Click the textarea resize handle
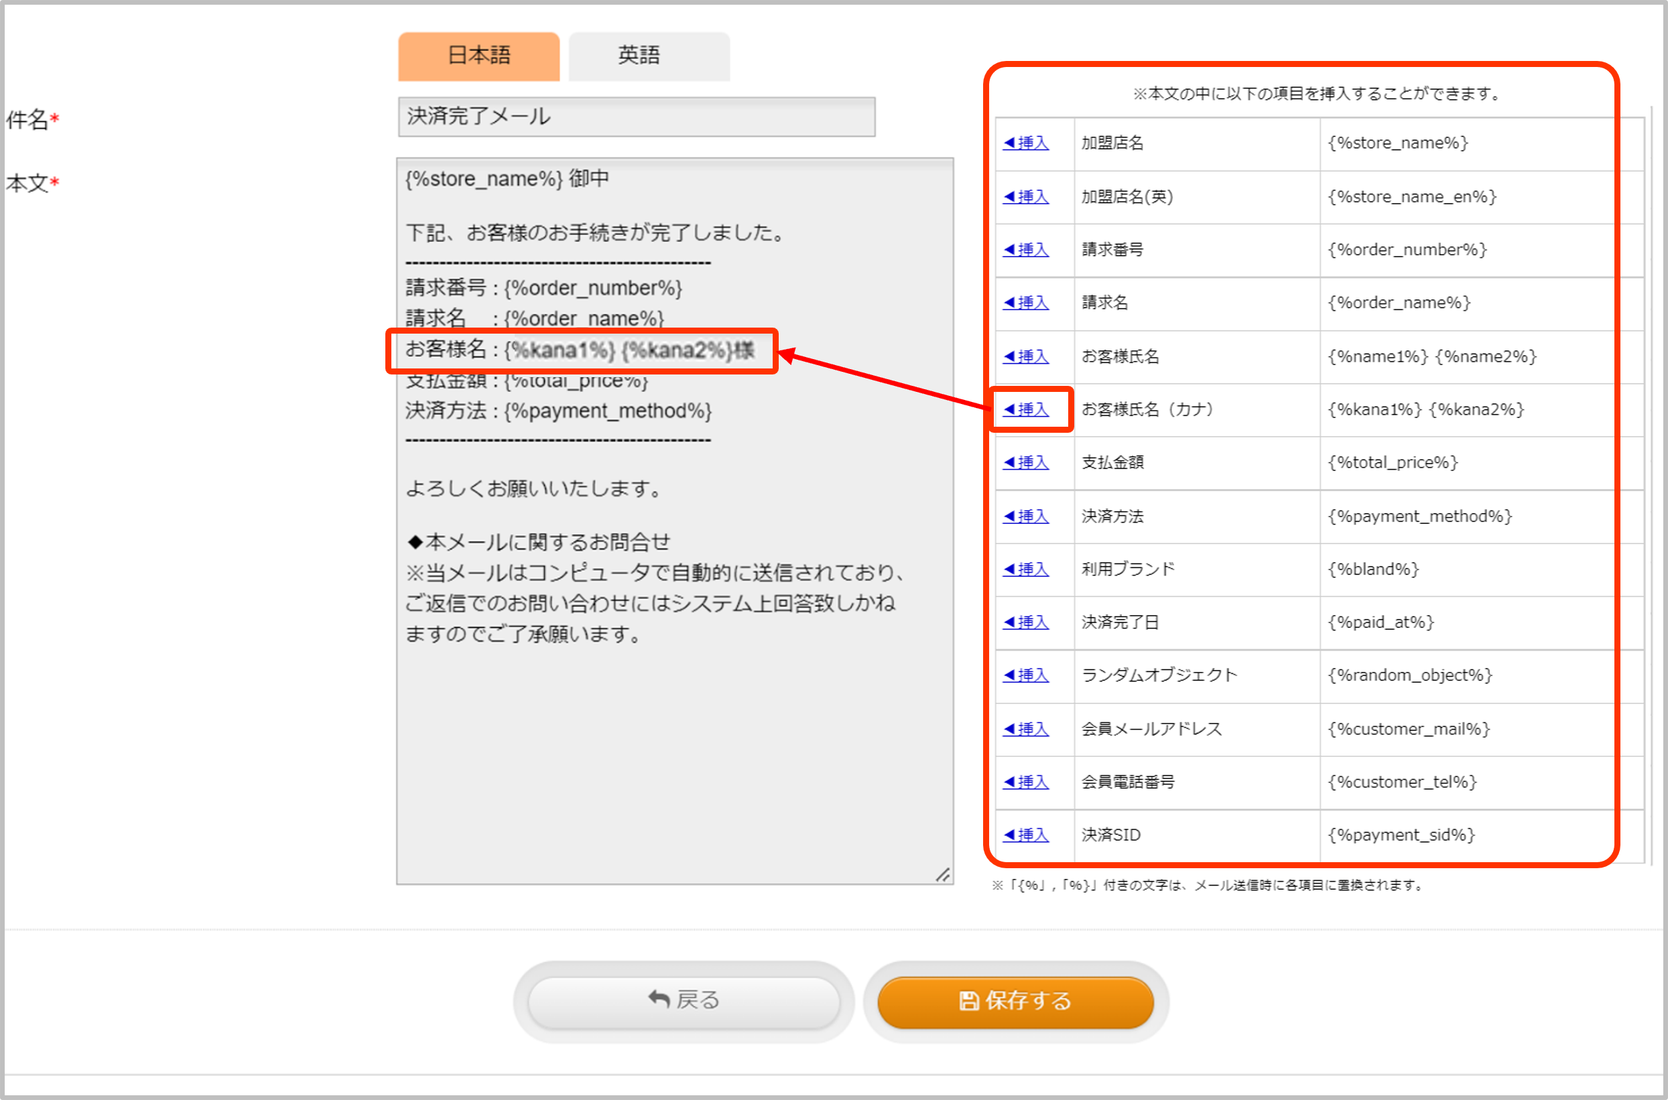Image resolution: width=1668 pixels, height=1100 pixels. (x=942, y=874)
